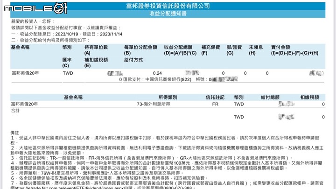The width and height of the screenshot is (336, 189).
Task: Select the 收益分配通知書 heading
Action: pos(168,14)
